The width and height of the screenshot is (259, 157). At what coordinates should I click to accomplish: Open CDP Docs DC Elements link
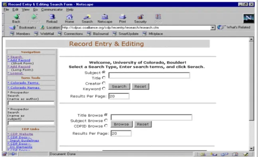point(20,145)
